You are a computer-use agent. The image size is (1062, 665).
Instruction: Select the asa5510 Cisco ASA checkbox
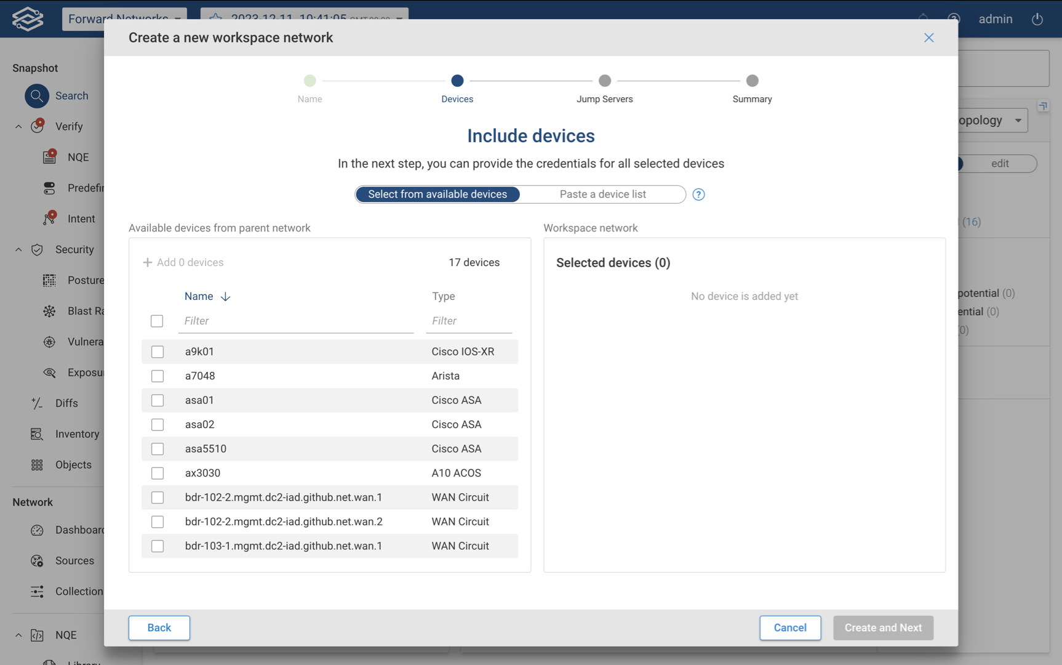158,449
